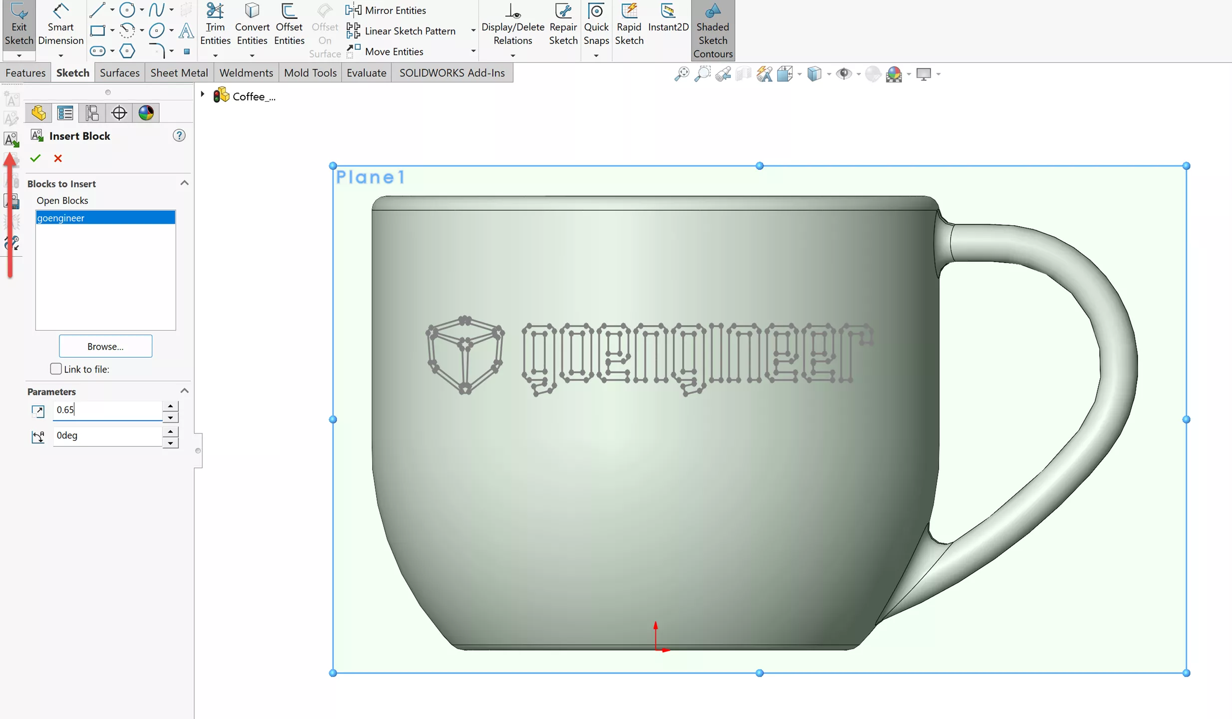Switch to the Features tab
The height and width of the screenshot is (719, 1232).
(x=25, y=73)
